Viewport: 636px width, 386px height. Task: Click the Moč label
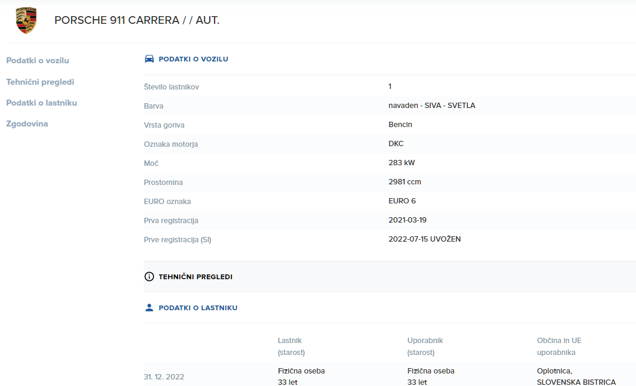coord(151,163)
